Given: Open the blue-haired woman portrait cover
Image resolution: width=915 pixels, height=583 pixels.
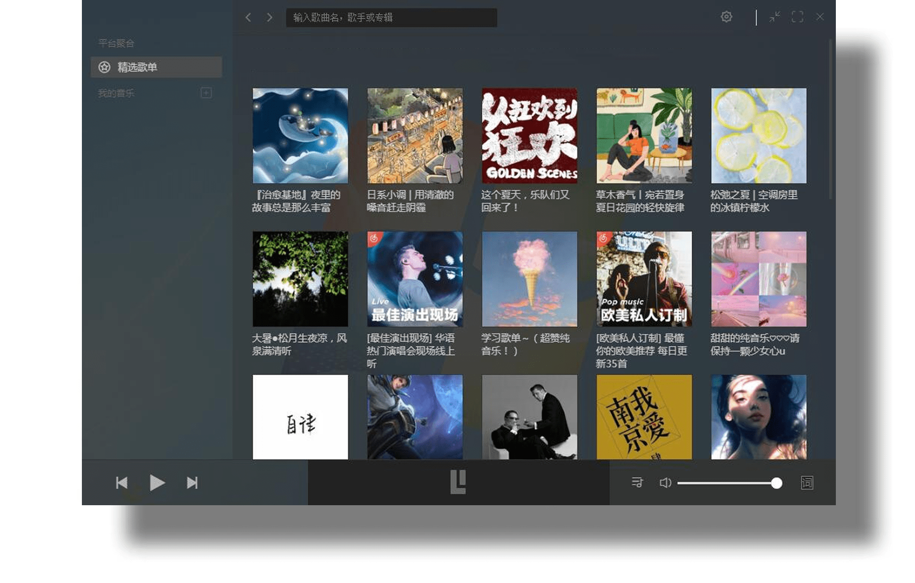Looking at the screenshot, I should pyautogui.click(x=759, y=417).
